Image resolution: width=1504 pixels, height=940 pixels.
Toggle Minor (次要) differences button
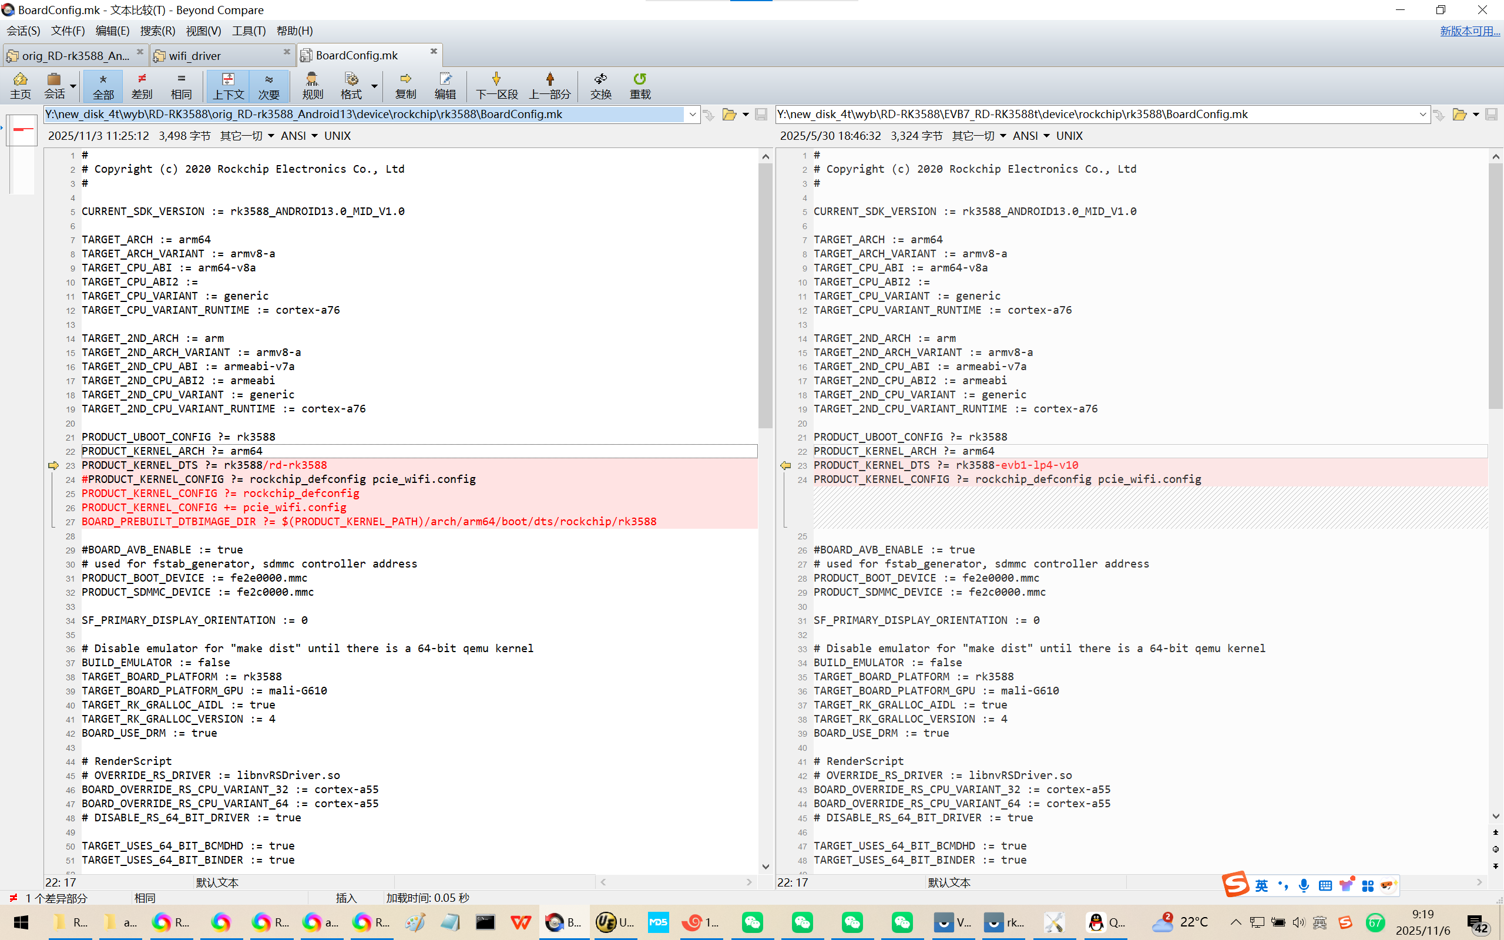click(268, 85)
